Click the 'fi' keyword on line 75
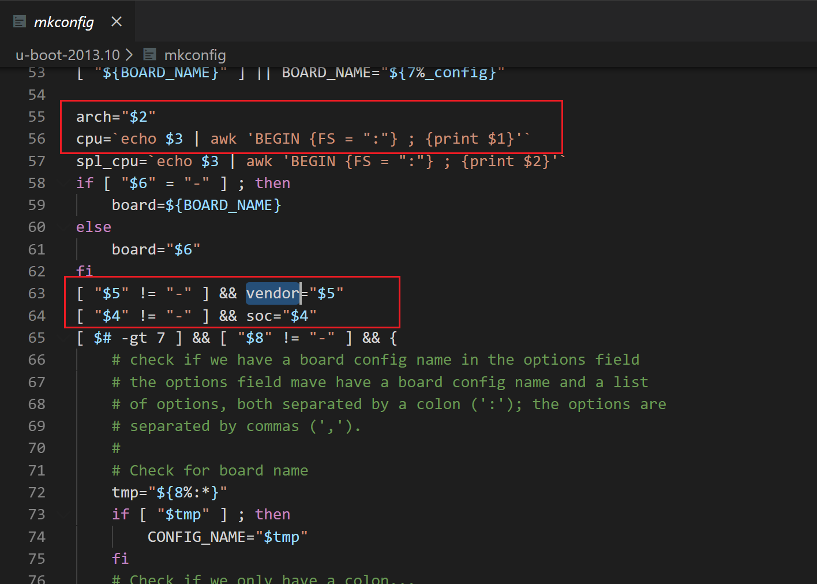This screenshot has width=817, height=584. [121, 559]
